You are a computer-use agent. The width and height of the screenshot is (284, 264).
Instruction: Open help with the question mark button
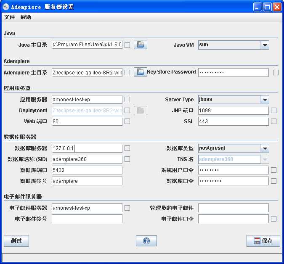pos(146,241)
